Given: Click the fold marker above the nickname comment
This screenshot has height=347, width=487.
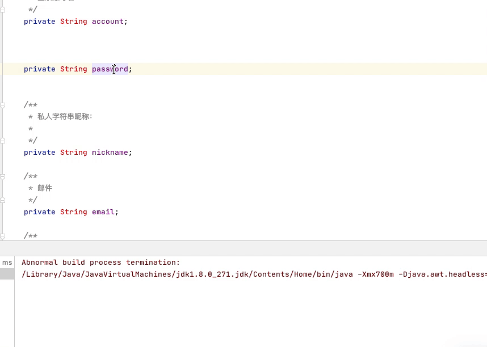Looking at the screenshot, I should (2, 105).
